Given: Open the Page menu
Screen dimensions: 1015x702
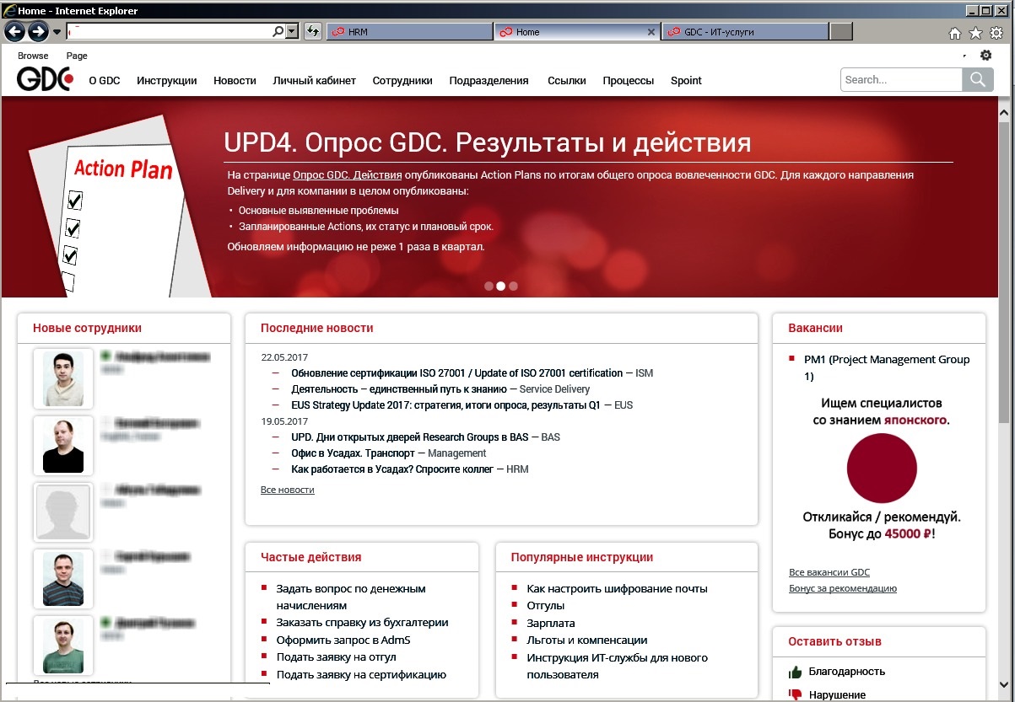Looking at the screenshot, I should tap(76, 56).
